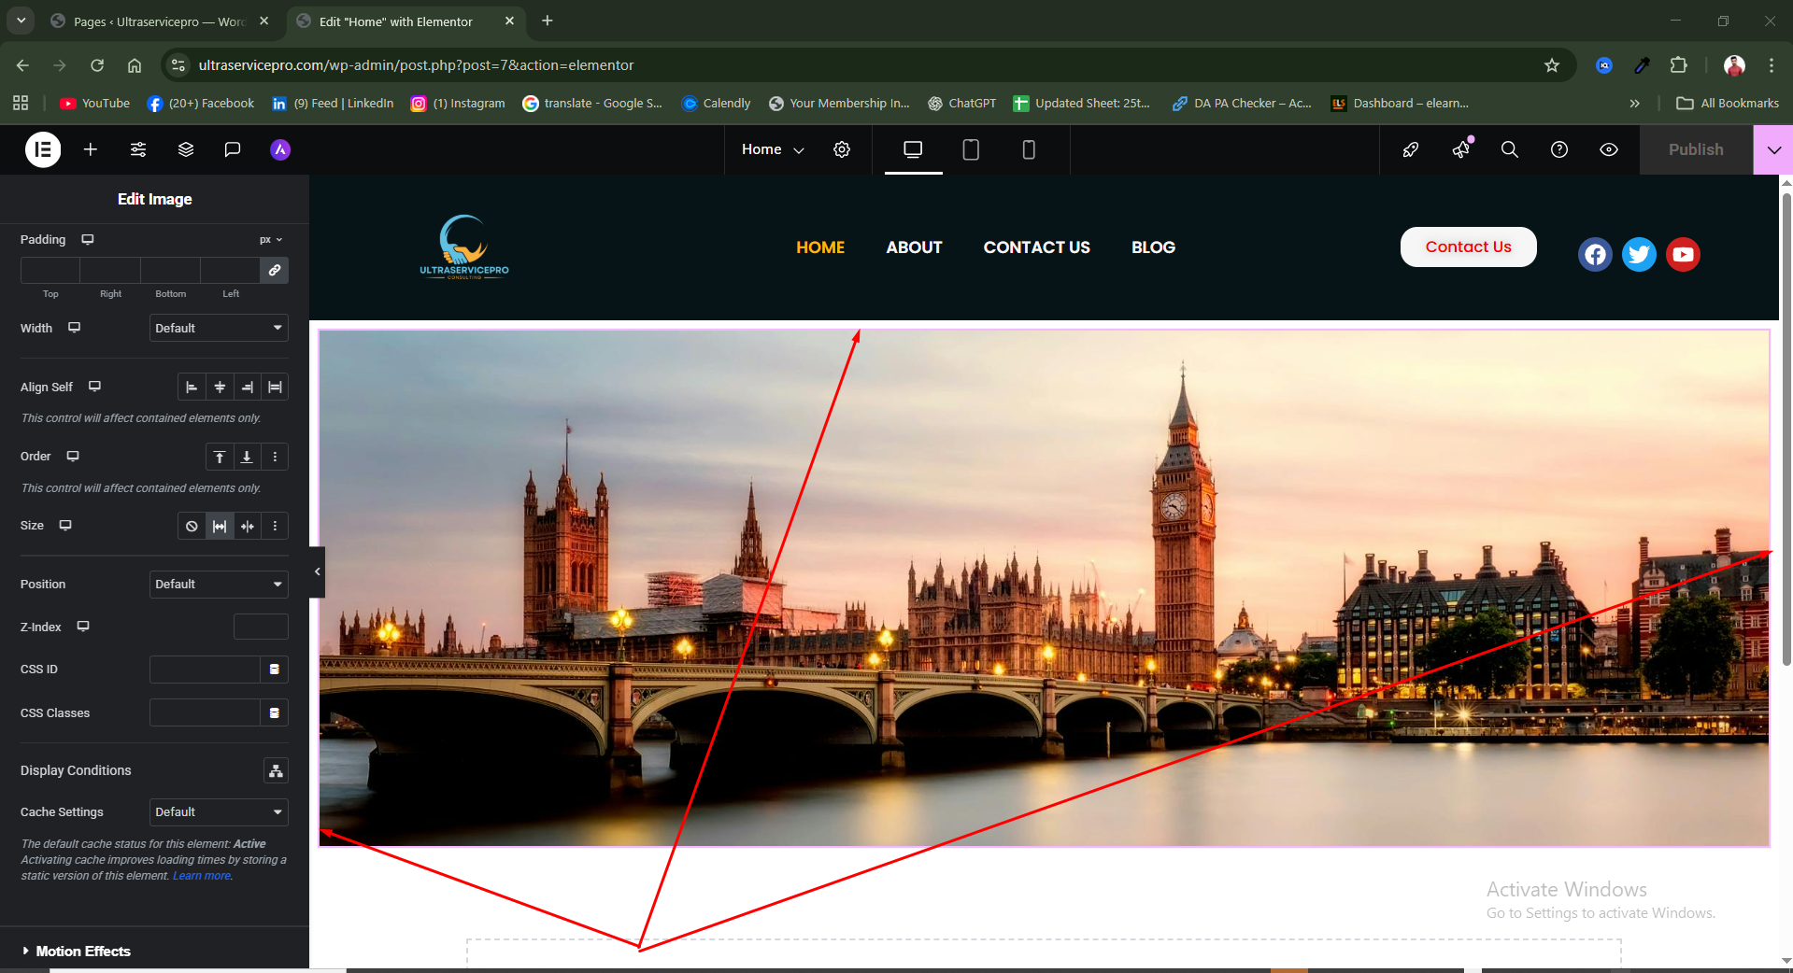Open page settings gear icon

coord(842,149)
